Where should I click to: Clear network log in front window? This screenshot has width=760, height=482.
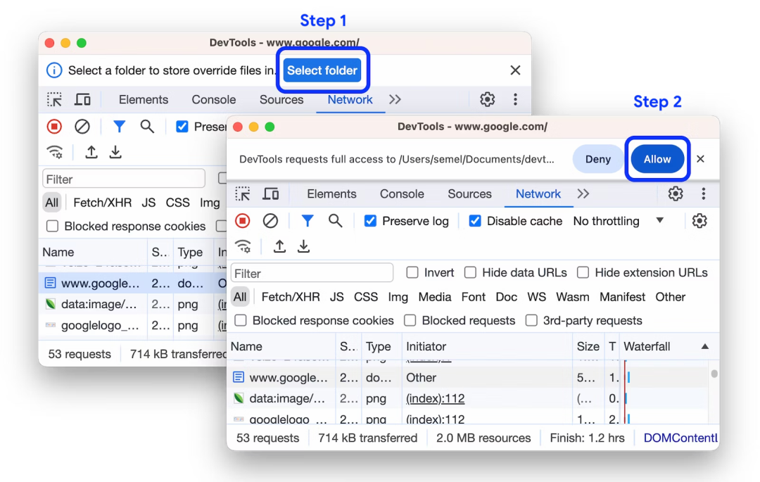tap(270, 221)
